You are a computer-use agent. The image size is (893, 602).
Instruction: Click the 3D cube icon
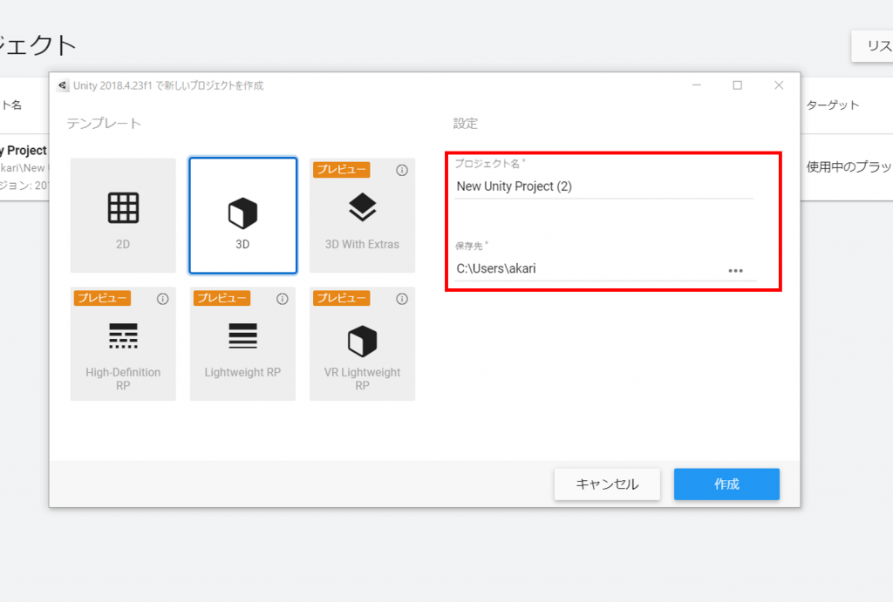coord(242,213)
